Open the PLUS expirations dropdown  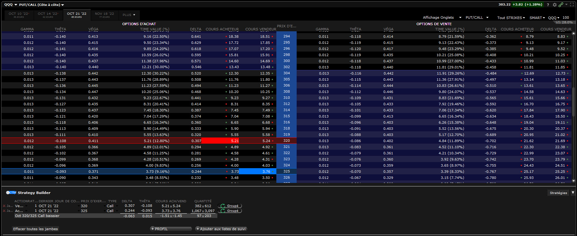pos(129,15)
